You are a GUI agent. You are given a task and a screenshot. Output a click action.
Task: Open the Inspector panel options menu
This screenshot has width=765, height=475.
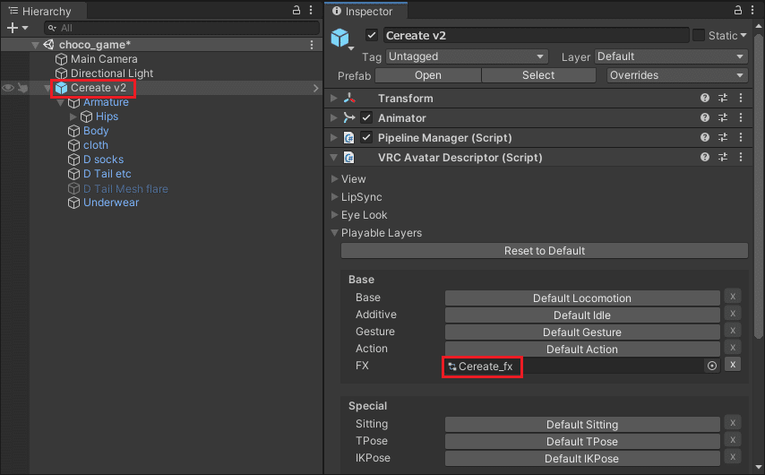coord(752,10)
